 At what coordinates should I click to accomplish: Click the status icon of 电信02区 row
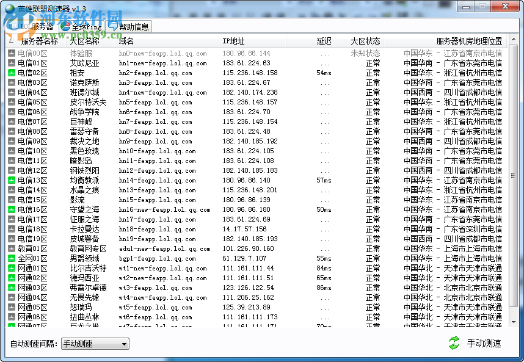12,73
